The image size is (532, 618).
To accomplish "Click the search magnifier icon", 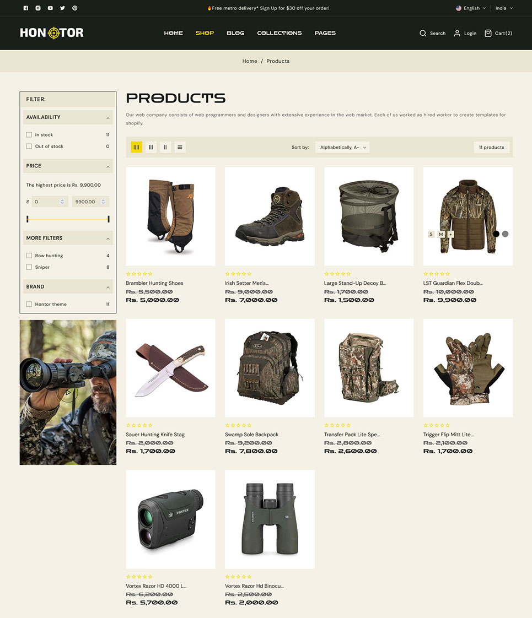I will [423, 33].
